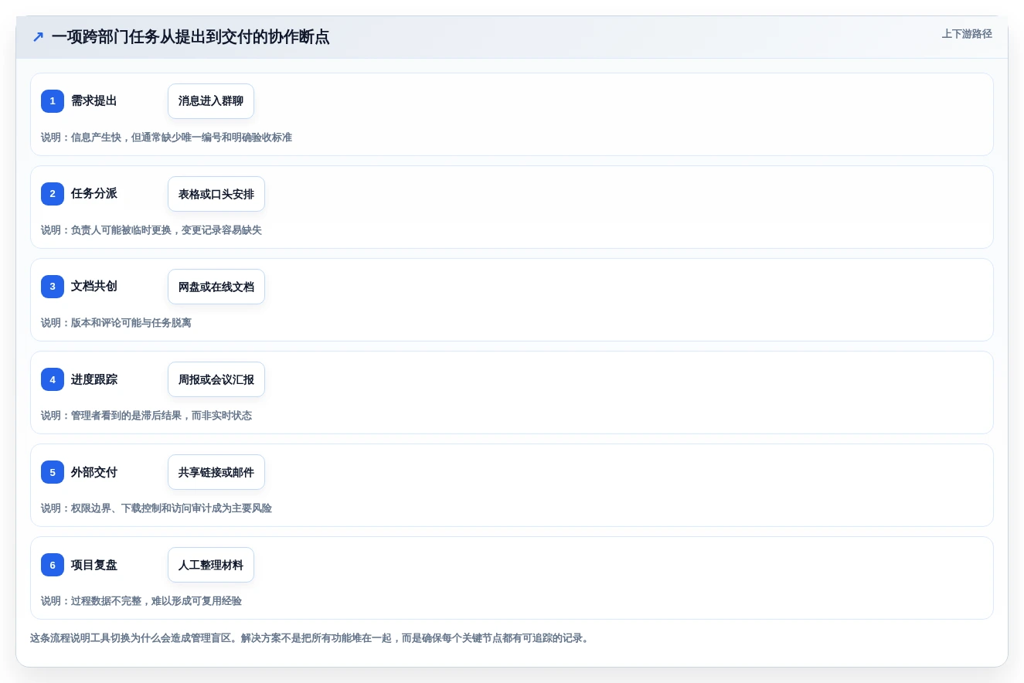The image size is (1024, 683).
Task: Click the 表格或口头安排 chip
Action: pyautogui.click(x=216, y=194)
